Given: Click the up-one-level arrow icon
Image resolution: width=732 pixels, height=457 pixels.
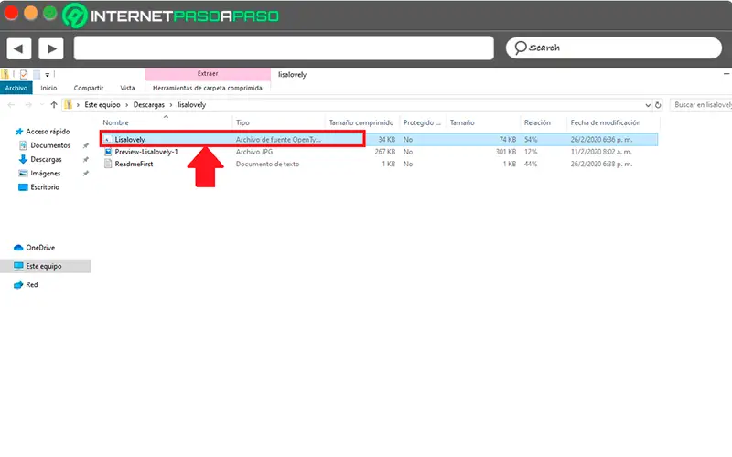Looking at the screenshot, I should (x=54, y=105).
